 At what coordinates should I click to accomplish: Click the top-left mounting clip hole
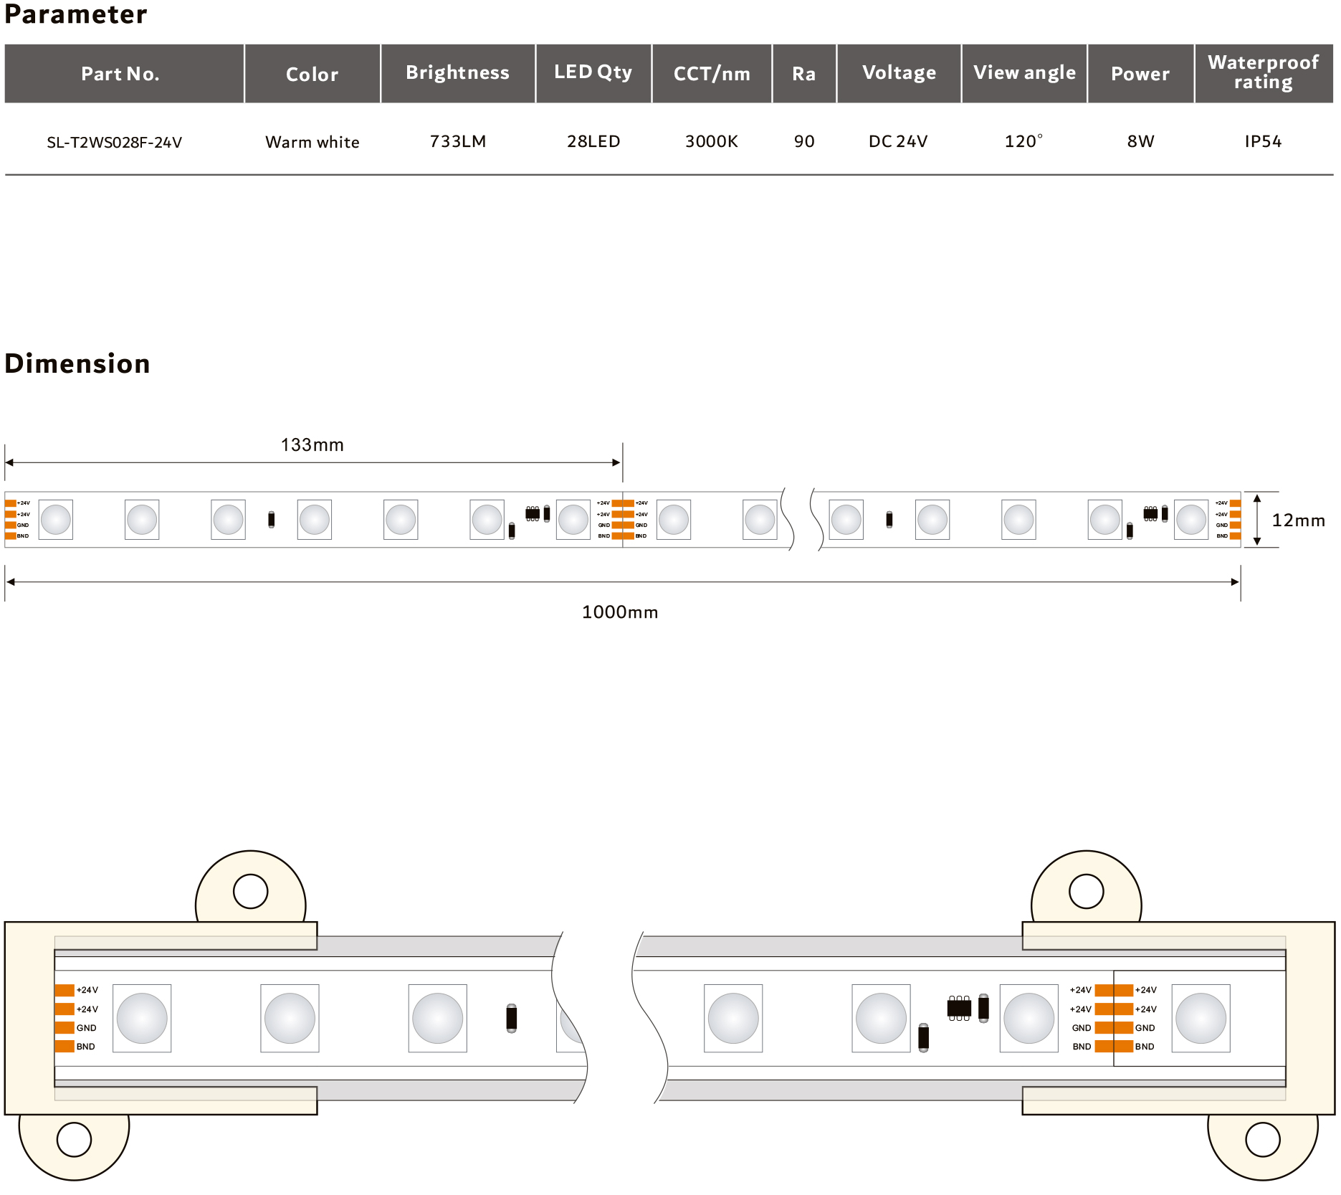coord(250,892)
